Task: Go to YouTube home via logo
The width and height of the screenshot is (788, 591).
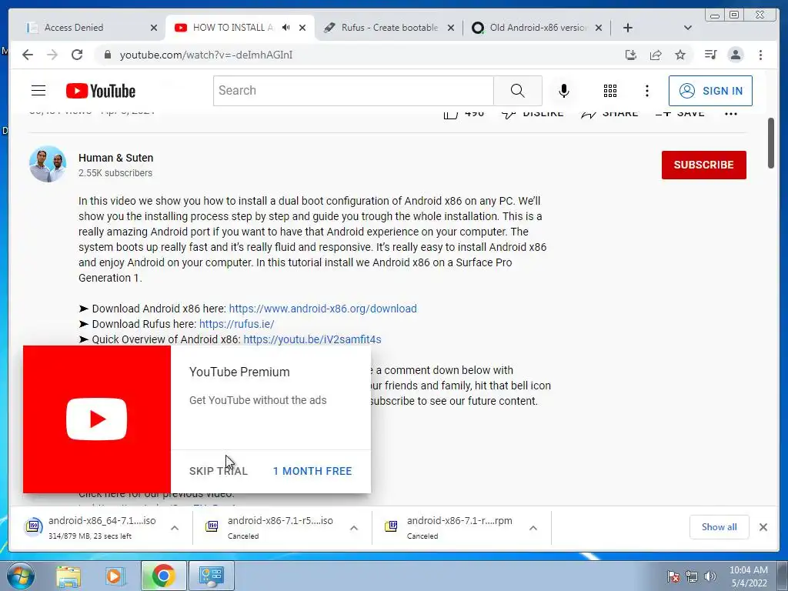Action: 101,91
